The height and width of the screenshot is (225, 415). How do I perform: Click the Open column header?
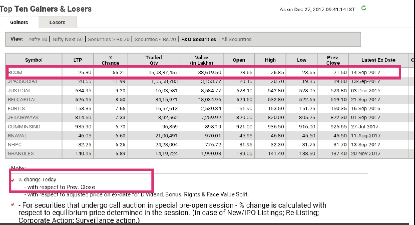click(239, 60)
